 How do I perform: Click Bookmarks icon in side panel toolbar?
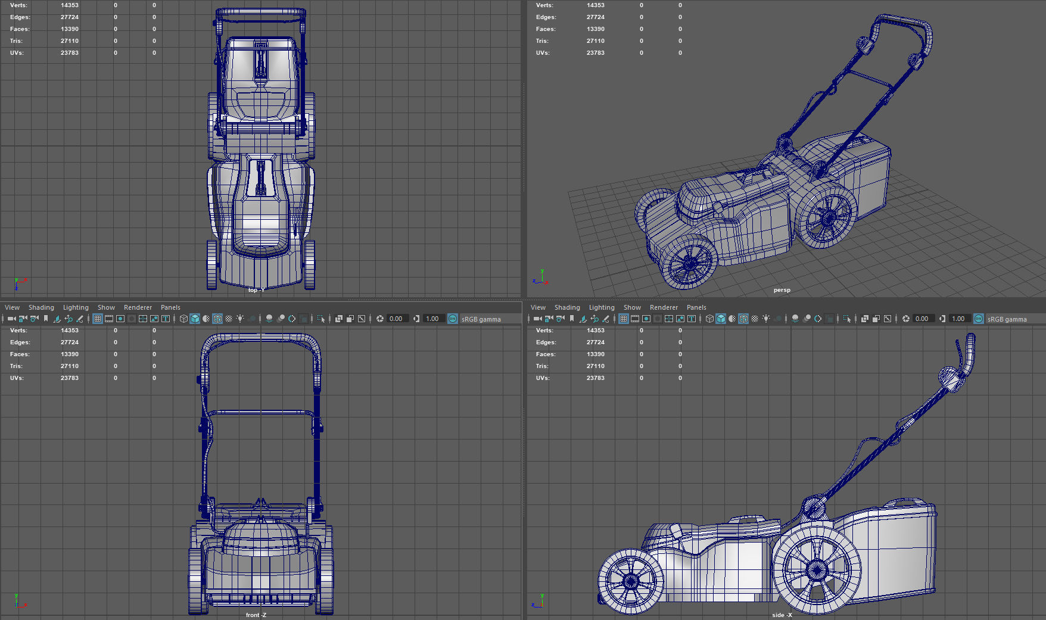click(572, 319)
